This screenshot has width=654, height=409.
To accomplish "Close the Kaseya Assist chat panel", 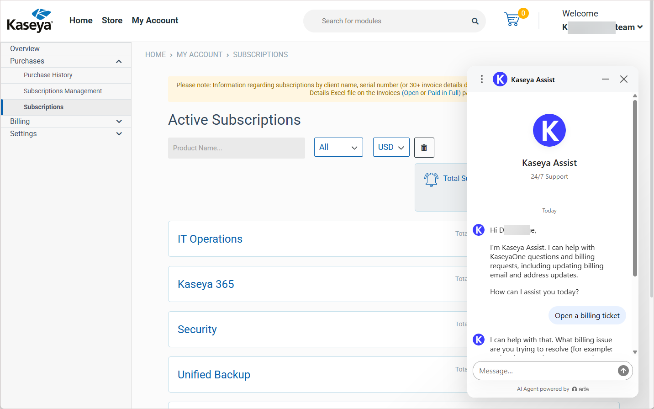I will (x=624, y=80).
